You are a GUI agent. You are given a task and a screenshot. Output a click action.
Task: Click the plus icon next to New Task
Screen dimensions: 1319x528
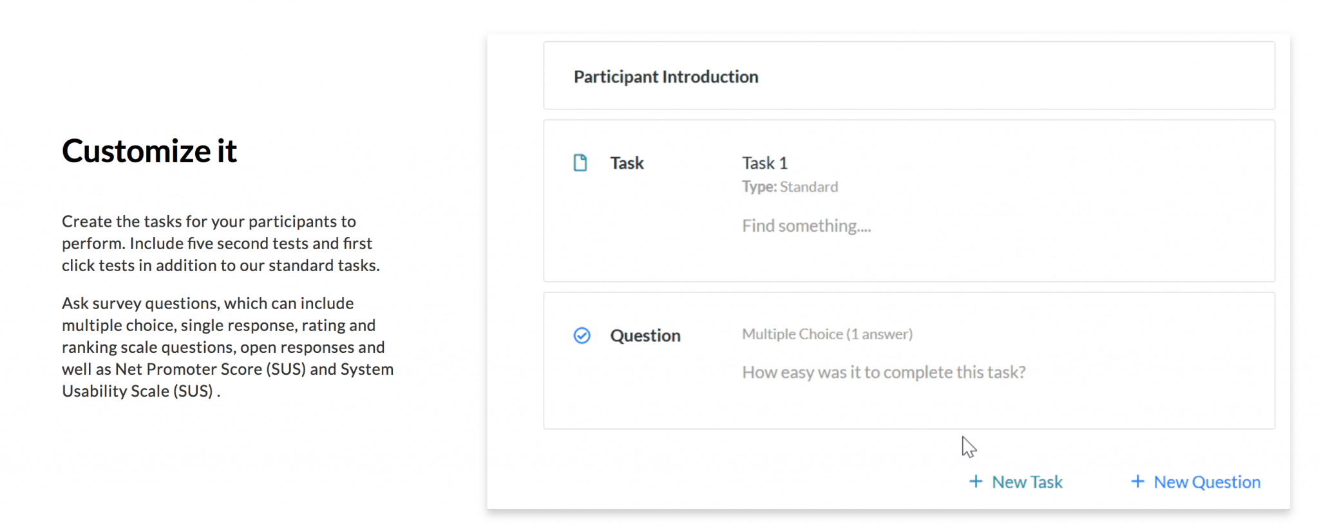click(976, 482)
